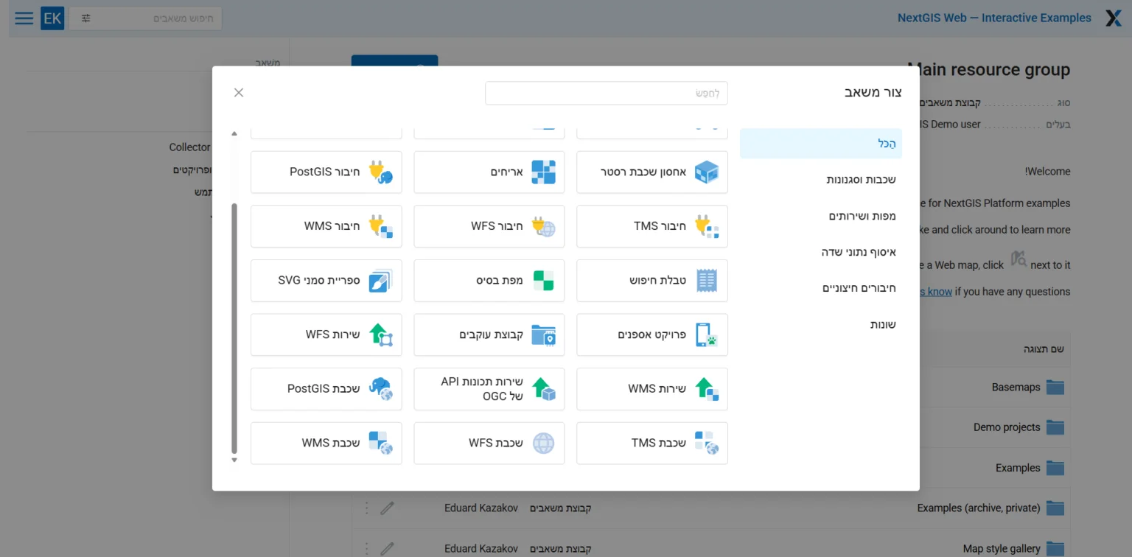Edit Examples (archive, private) with pencil icon
This screenshot has width=1132, height=557.
tap(388, 508)
